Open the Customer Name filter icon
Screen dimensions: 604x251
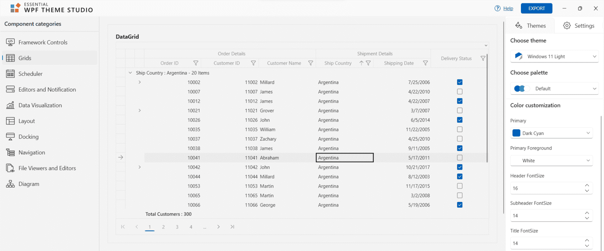pyautogui.click(x=310, y=63)
